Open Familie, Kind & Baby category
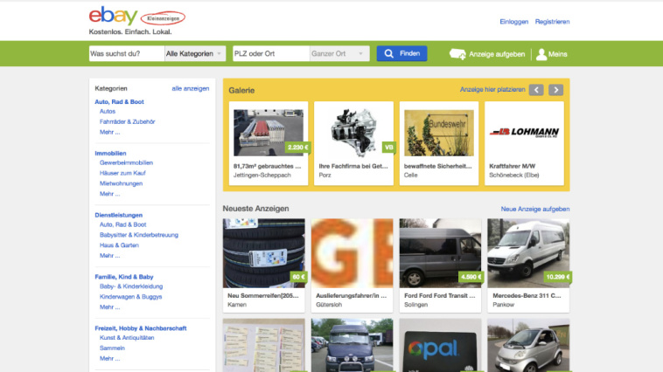This screenshot has height=372, width=663. [124, 277]
